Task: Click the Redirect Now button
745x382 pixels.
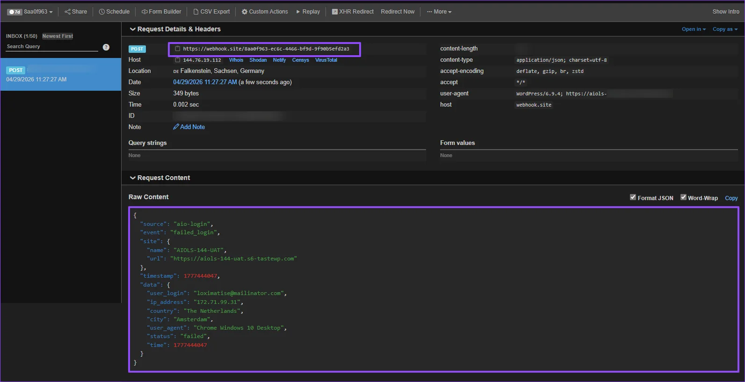Action: 398,12
